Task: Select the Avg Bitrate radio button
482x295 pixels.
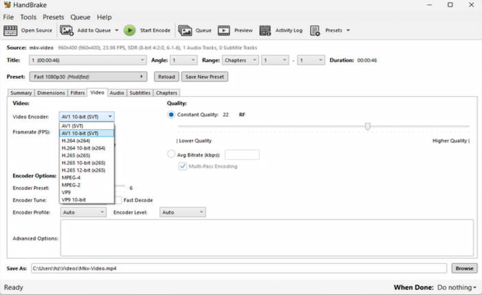Action: coord(171,154)
